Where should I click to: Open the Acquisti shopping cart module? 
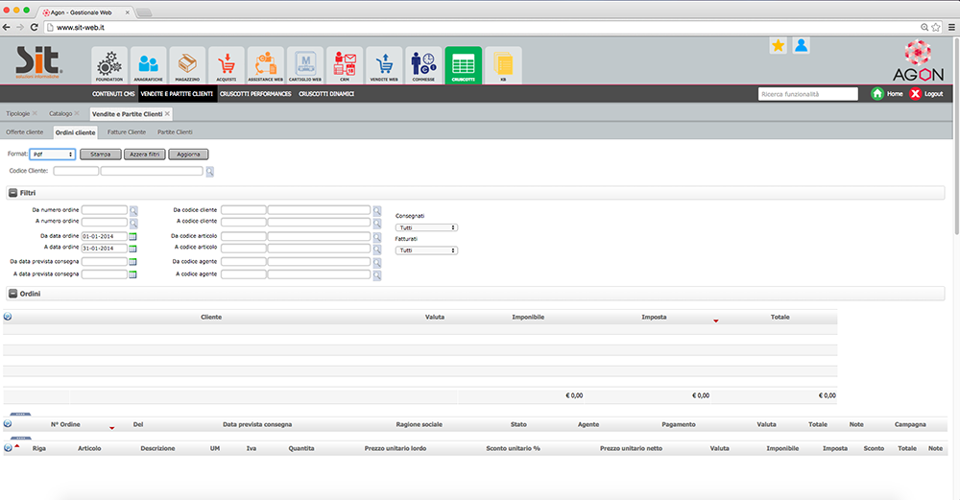(x=227, y=65)
